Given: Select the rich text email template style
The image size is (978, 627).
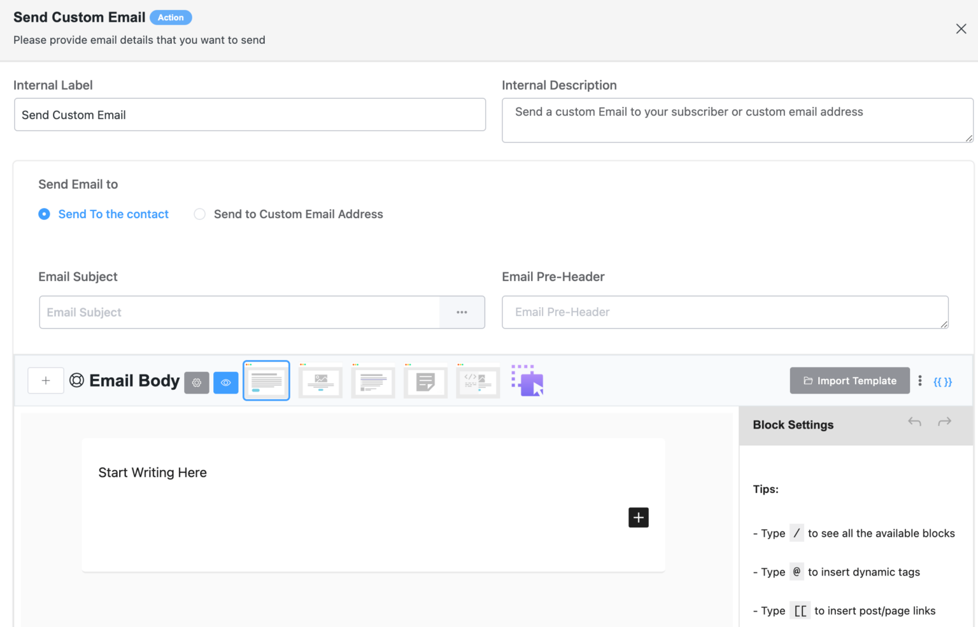Looking at the screenshot, I should 372,380.
